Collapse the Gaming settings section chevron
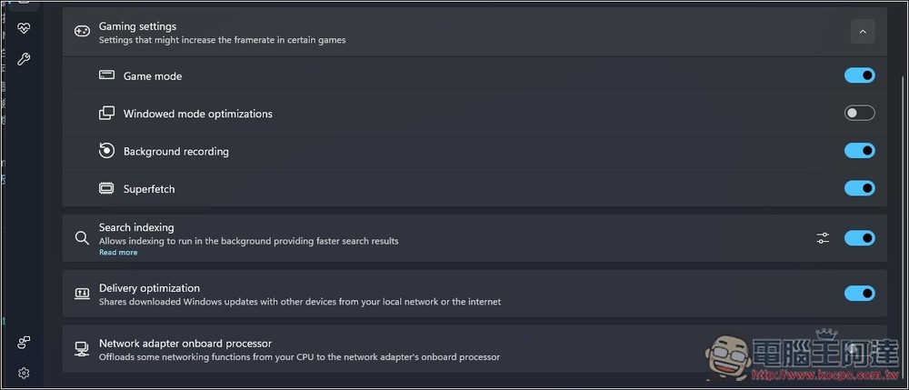Screen dimensions: 909x390 863,32
